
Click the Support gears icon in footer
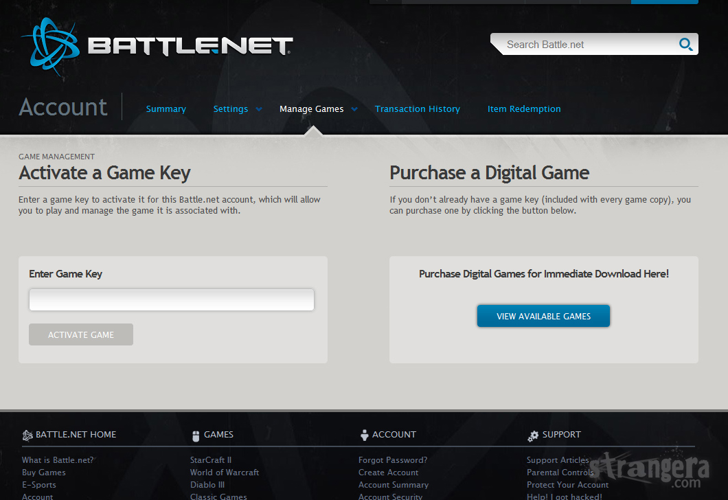[x=533, y=435]
